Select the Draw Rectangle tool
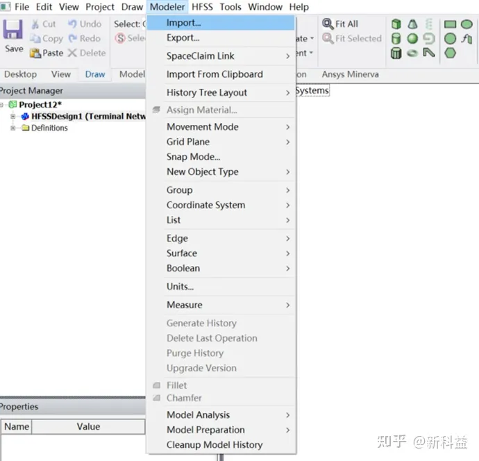Viewport: 479px width, 461px height. tap(450, 24)
